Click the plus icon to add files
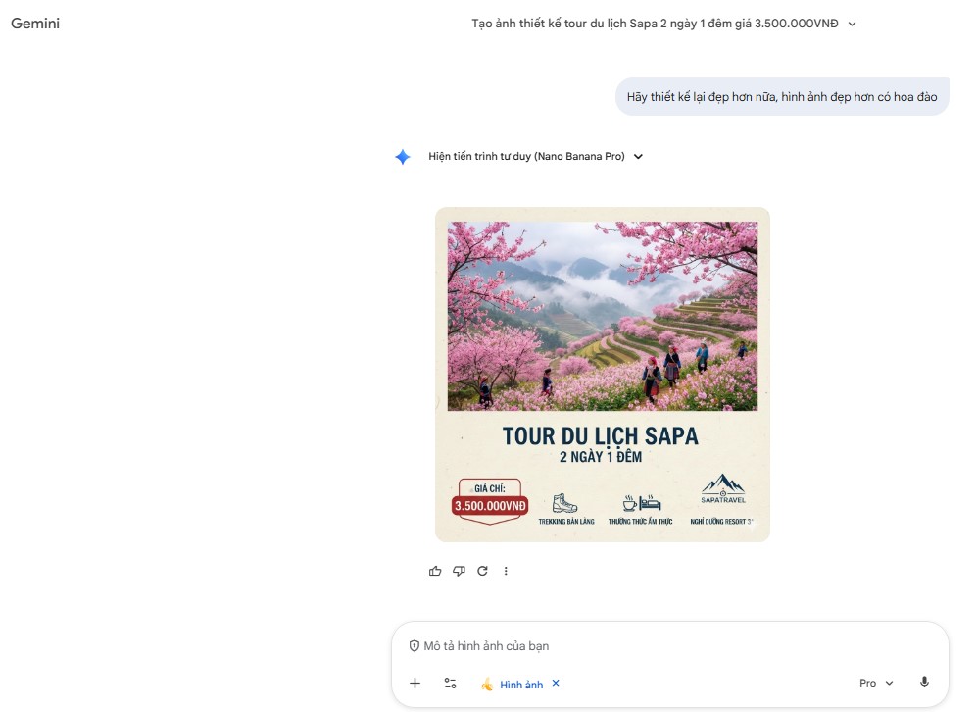 pyautogui.click(x=415, y=684)
